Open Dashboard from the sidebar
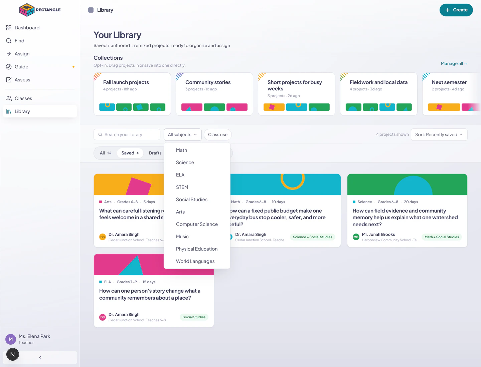The image size is (481, 367). 40,28
